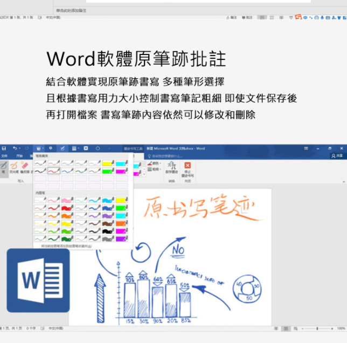The width and height of the screenshot is (347, 343).
Task: Click the large blue Word logo
Action: [x=38, y=280]
